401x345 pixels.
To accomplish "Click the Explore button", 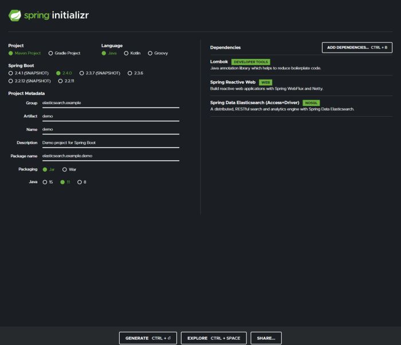I will [x=214, y=338].
